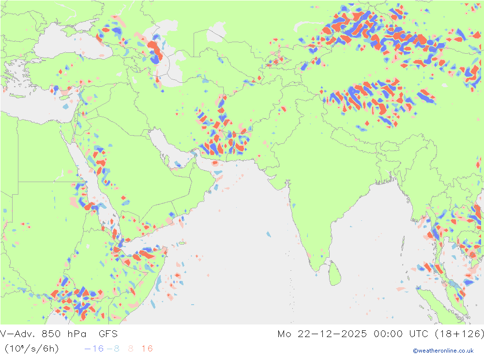484x355 pixels.
Task: Click the 16 legend value in red
Action: [x=147, y=349]
